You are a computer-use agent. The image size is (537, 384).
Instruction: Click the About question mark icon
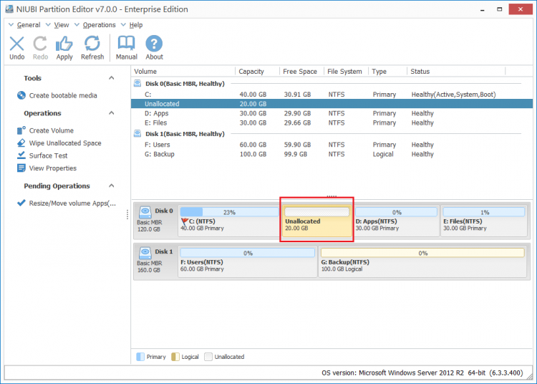click(154, 44)
